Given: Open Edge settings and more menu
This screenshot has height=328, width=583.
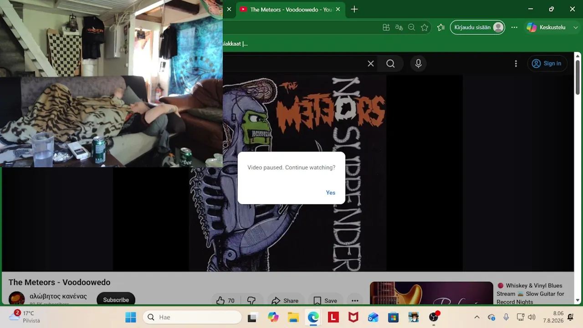Looking at the screenshot, I should [514, 27].
